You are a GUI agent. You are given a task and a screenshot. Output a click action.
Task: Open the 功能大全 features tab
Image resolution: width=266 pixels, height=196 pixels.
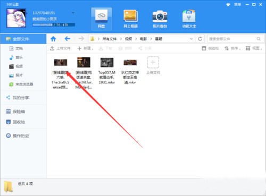pyautogui.click(x=189, y=19)
